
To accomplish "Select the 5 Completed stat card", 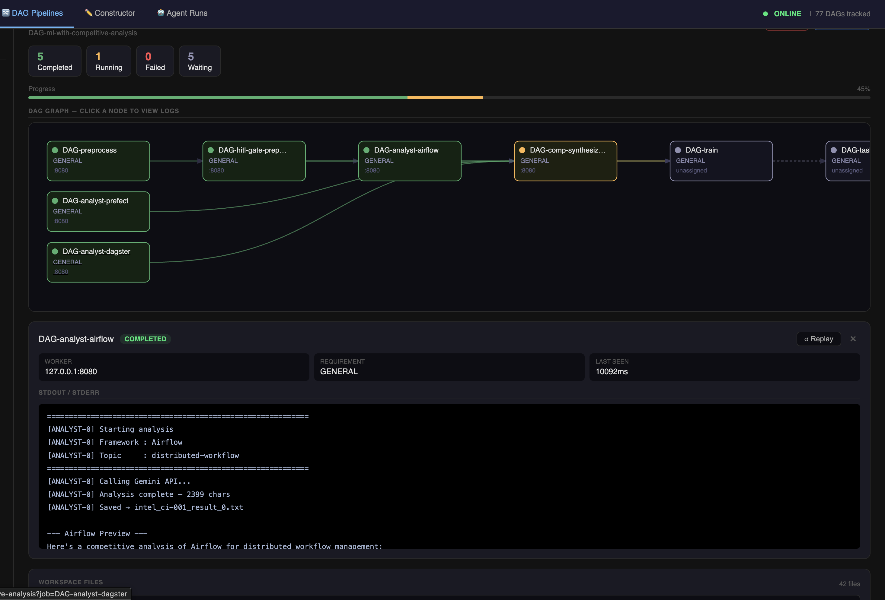I will (55, 61).
